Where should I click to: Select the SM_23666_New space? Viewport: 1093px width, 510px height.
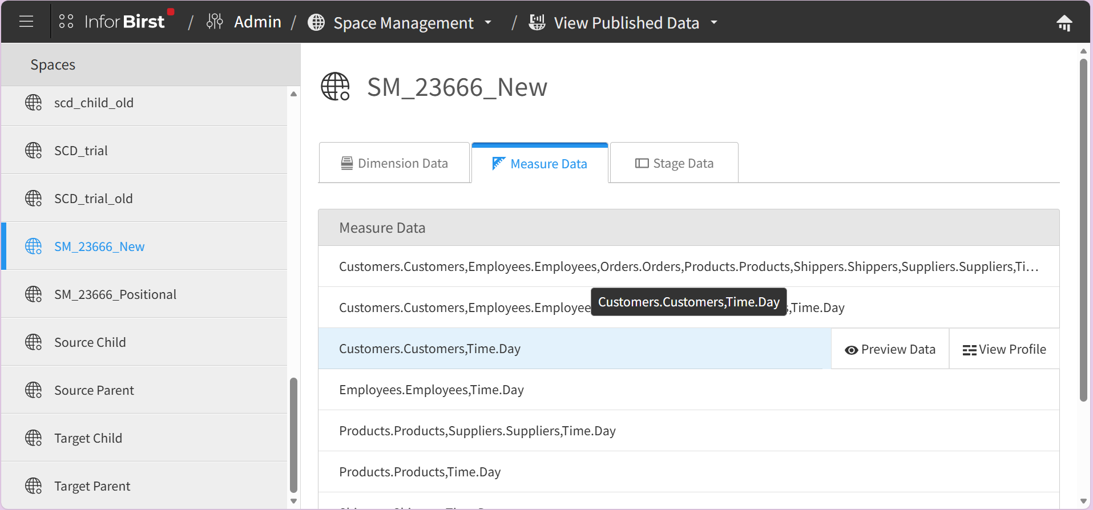coord(144,246)
